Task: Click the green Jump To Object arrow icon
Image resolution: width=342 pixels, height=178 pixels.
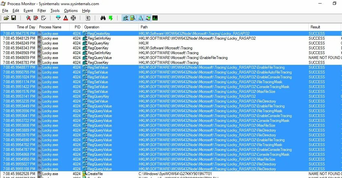Action: click(x=111, y=18)
